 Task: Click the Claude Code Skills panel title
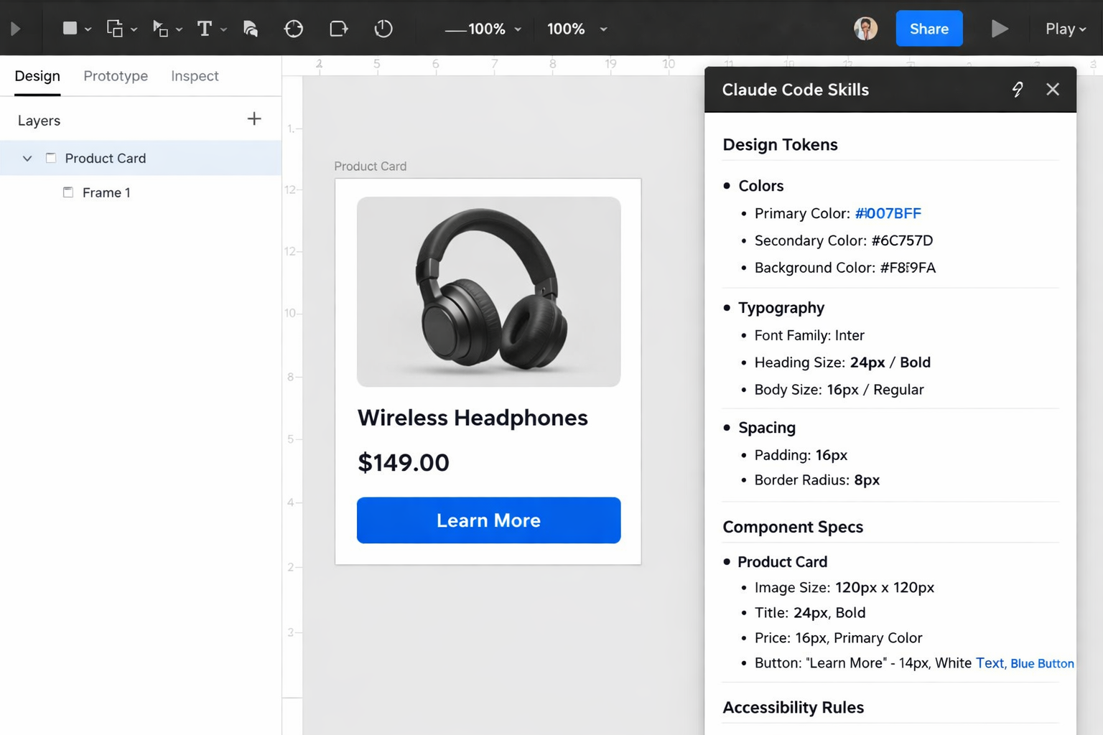[x=795, y=90]
